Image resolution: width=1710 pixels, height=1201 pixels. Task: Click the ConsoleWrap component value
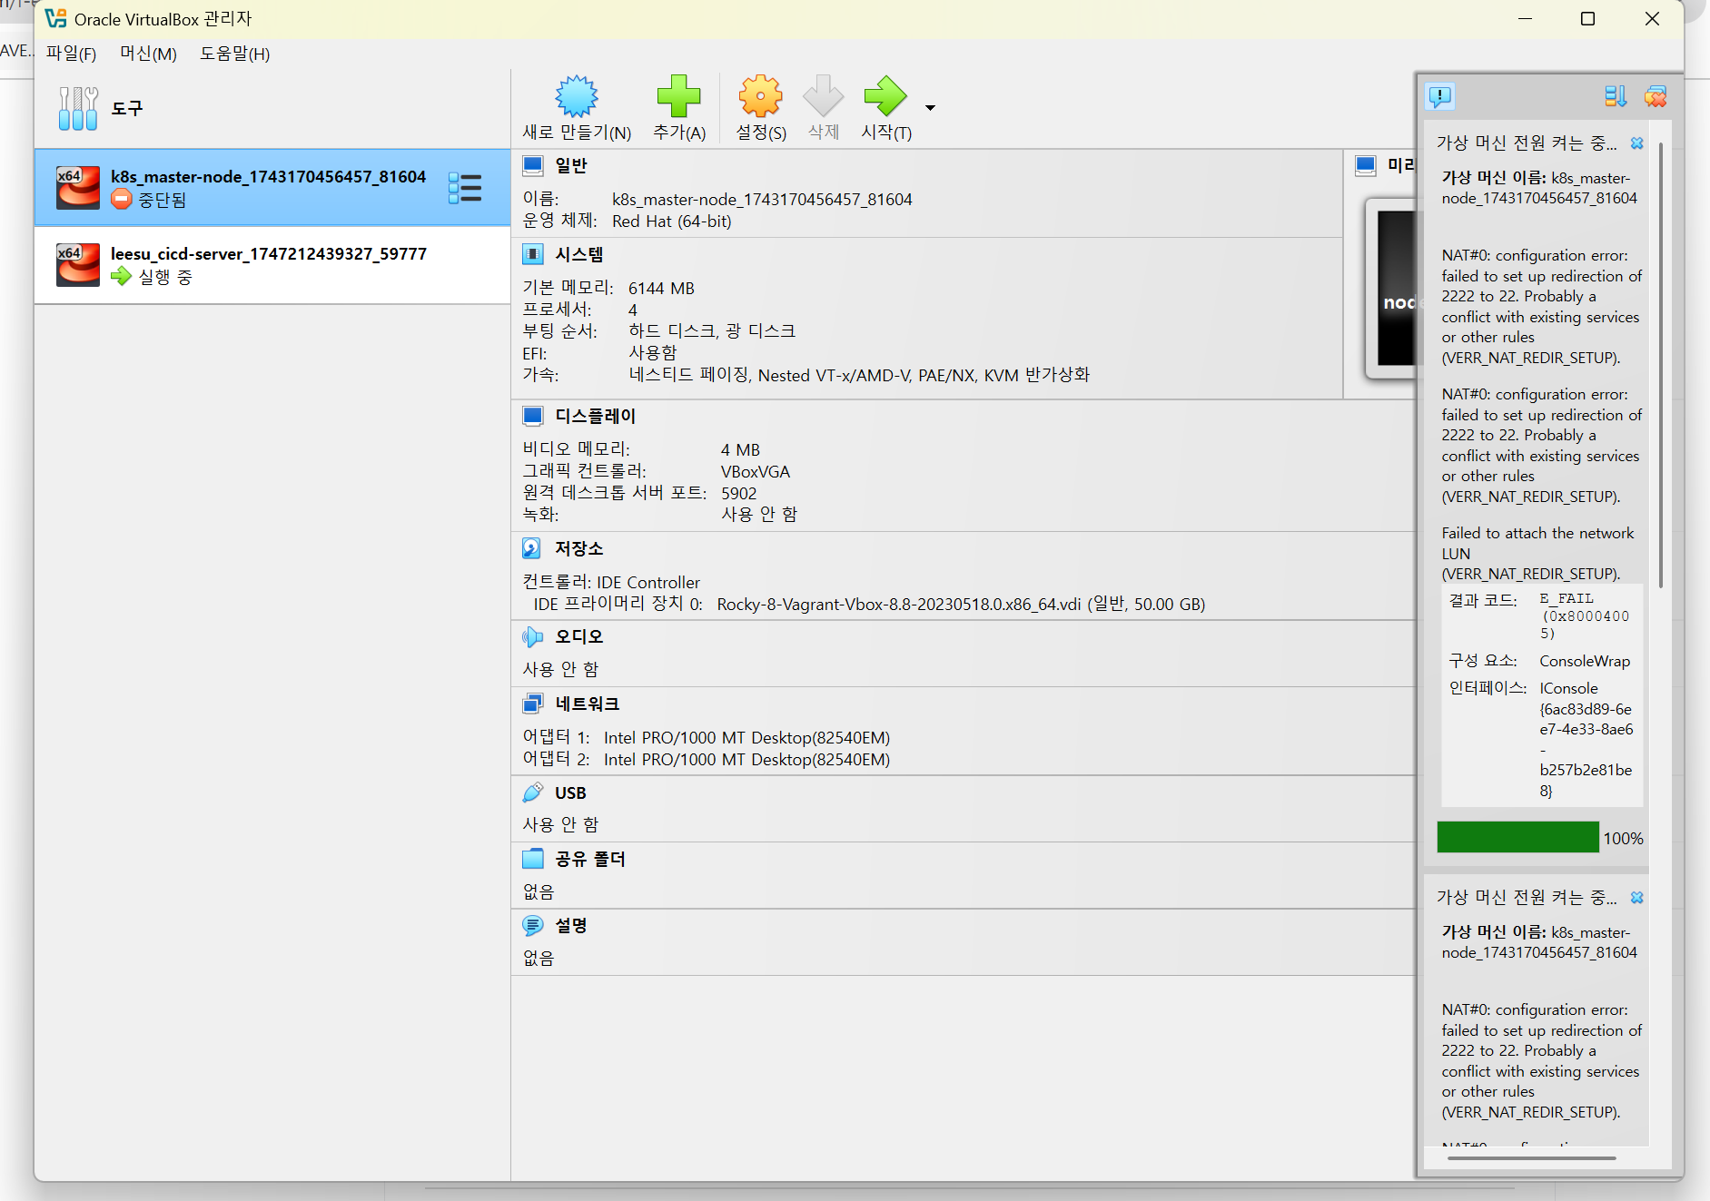[1585, 661]
